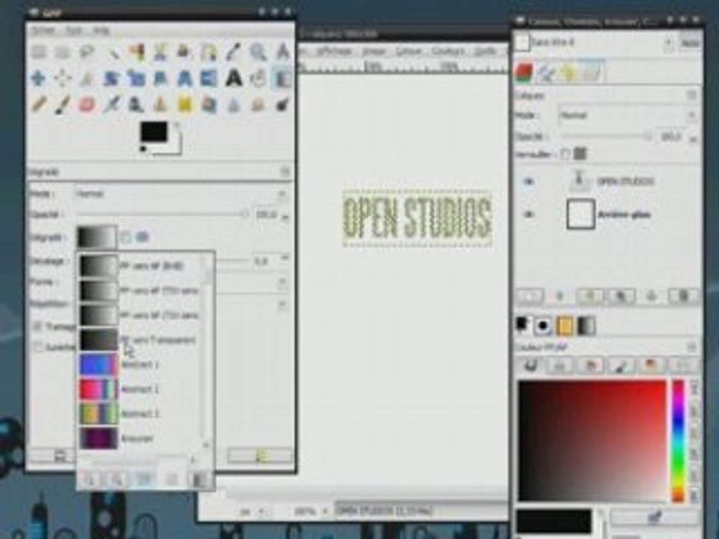Select the Text tool (letter A)
Screen dimensions: 719x539
(234, 79)
